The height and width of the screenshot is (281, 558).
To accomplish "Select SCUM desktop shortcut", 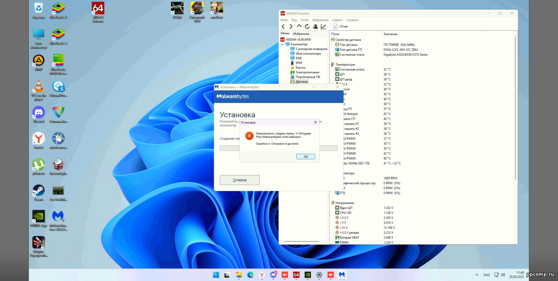I will tap(177, 11).
